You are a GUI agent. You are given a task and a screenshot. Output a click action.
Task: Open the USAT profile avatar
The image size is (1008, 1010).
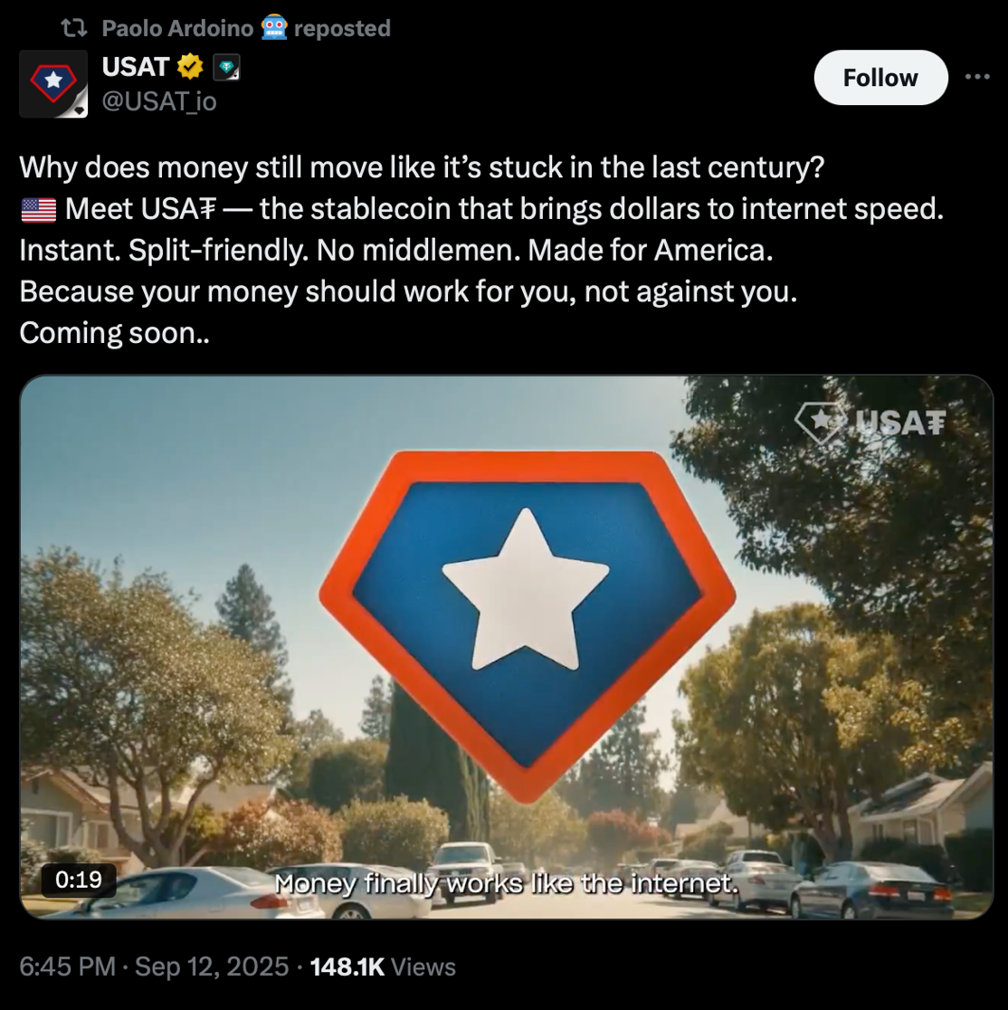pyautogui.click(x=53, y=84)
